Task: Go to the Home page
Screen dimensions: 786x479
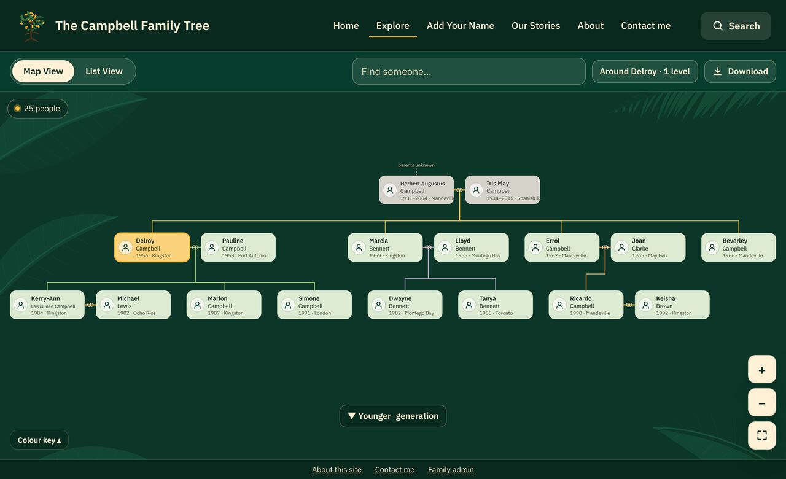Action: coord(346,26)
